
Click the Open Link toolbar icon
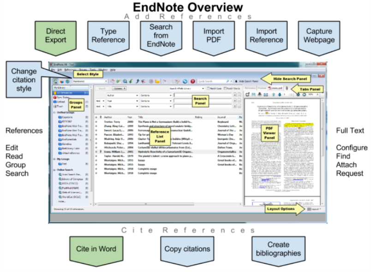click(151, 81)
